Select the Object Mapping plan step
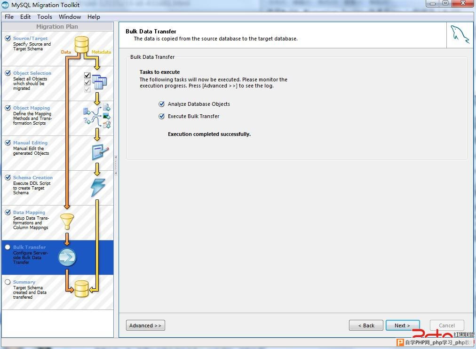The height and width of the screenshot is (349, 476). coord(58,119)
